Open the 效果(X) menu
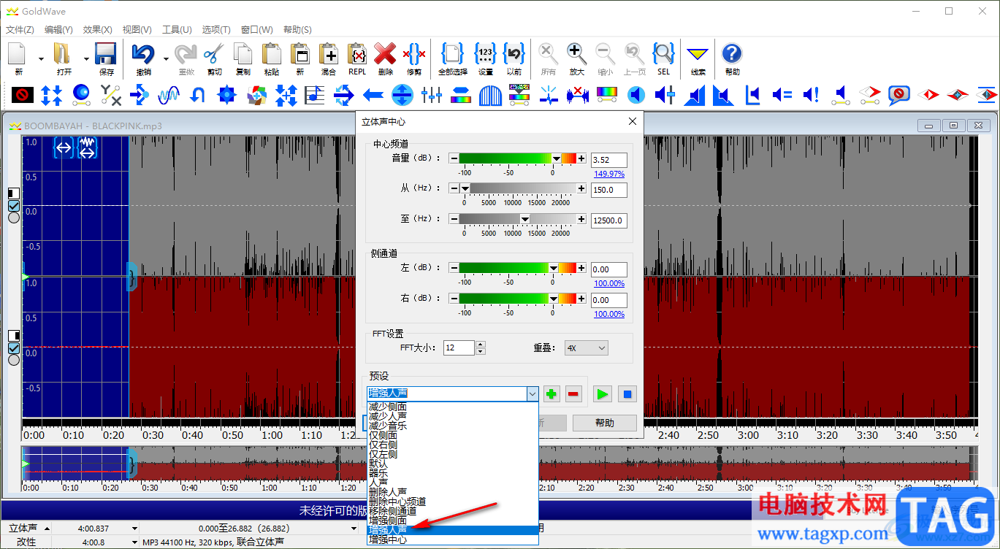The image size is (1000, 549). [97, 30]
